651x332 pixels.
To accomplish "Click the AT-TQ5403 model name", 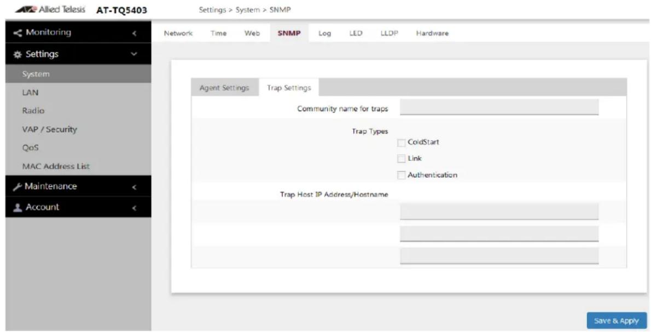I will pyautogui.click(x=121, y=10).
